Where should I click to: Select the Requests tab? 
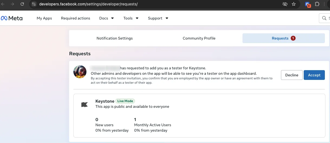284,38
